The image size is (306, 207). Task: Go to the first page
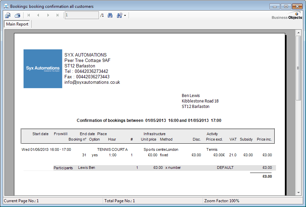pos(29,15)
